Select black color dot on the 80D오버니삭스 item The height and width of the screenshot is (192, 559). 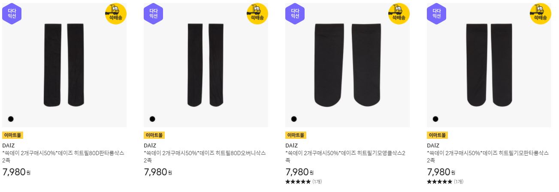click(x=152, y=119)
